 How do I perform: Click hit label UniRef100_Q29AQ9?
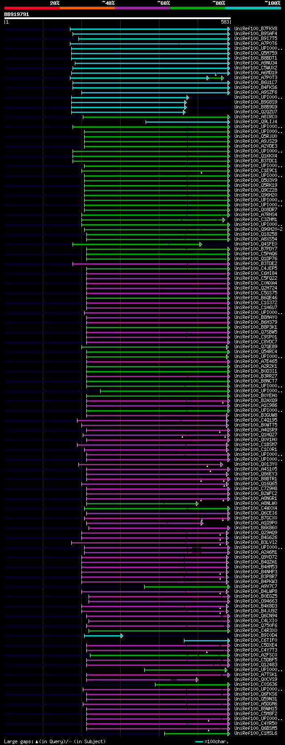click(x=256, y=532)
